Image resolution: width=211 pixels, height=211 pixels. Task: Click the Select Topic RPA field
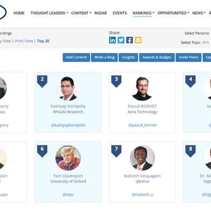tap(206, 43)
